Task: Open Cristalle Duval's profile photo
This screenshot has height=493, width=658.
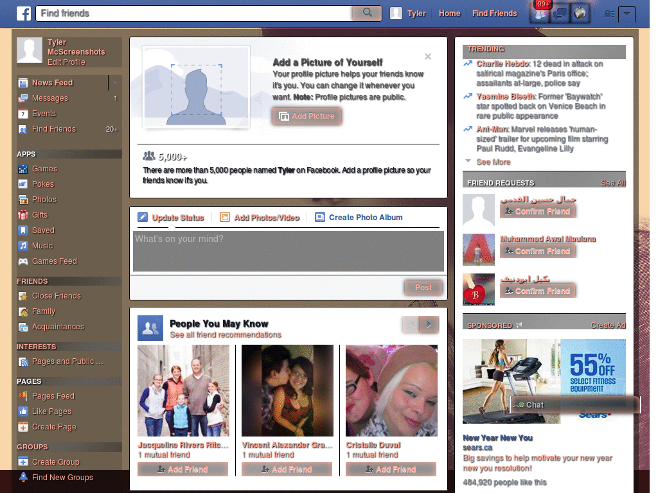Action: [391, 391]
